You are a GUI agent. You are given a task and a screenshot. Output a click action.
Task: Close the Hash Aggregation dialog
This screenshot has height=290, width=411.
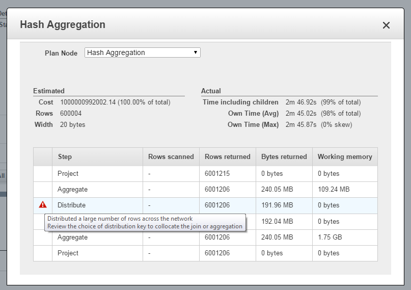(x=386, y=25)
